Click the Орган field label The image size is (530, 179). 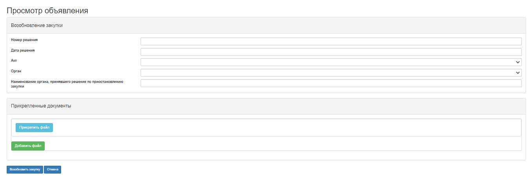point(16,71)
